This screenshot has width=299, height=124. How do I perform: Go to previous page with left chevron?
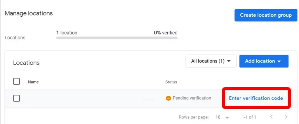271,117
